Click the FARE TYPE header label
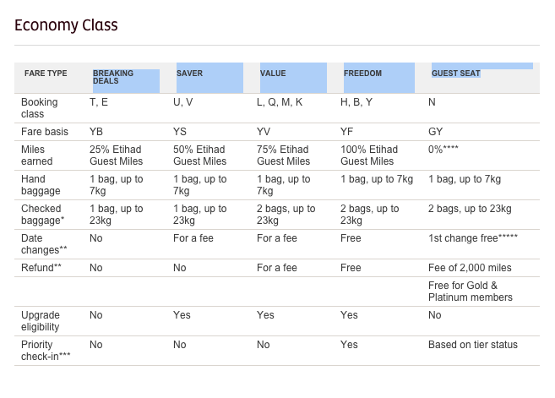Image resolution: width=555 pixels, height=398 pixels. pyautogui.click(x=46, y=74)
